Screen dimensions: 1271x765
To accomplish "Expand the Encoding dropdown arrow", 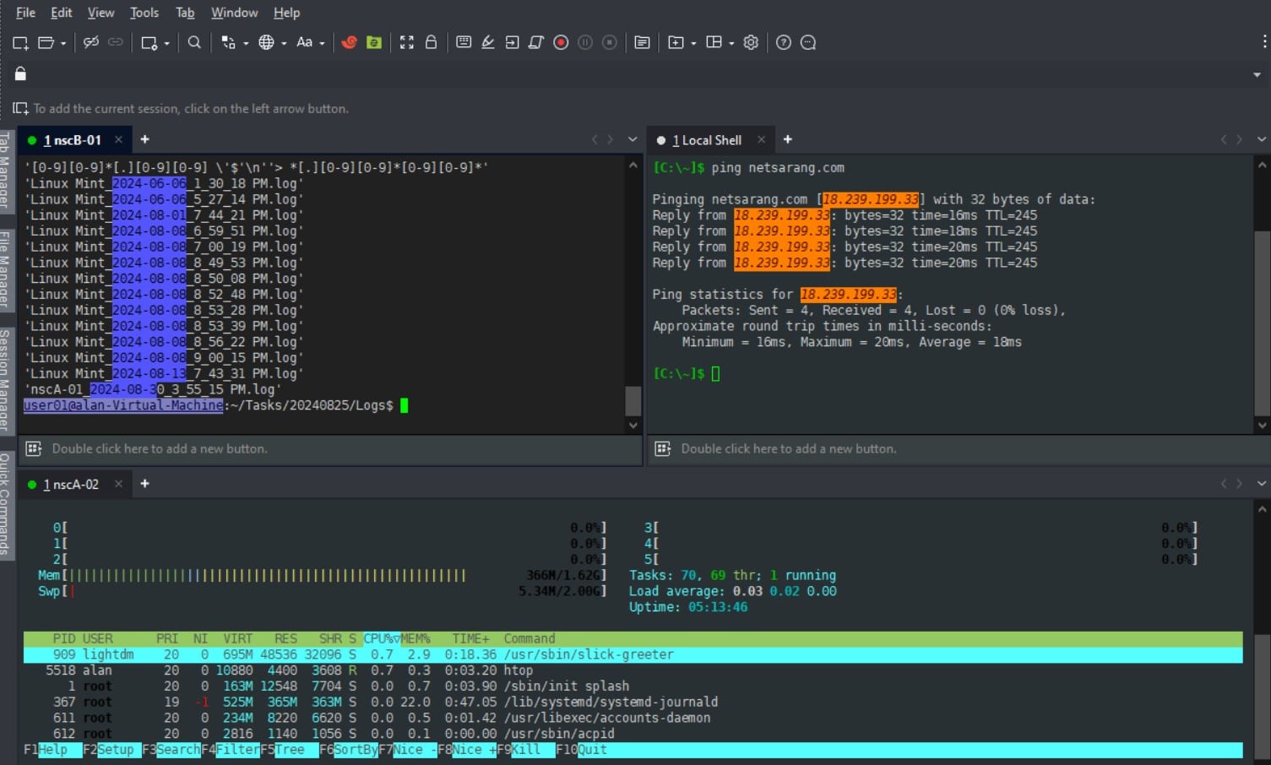I will (284, 43).
